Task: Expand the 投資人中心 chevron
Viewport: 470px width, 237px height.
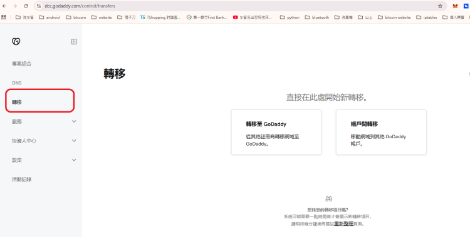Action: [x=74, y=141]
